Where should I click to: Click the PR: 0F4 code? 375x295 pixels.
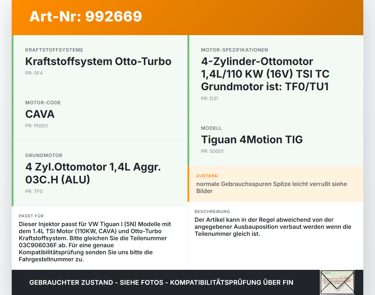[x=34, y=73]
